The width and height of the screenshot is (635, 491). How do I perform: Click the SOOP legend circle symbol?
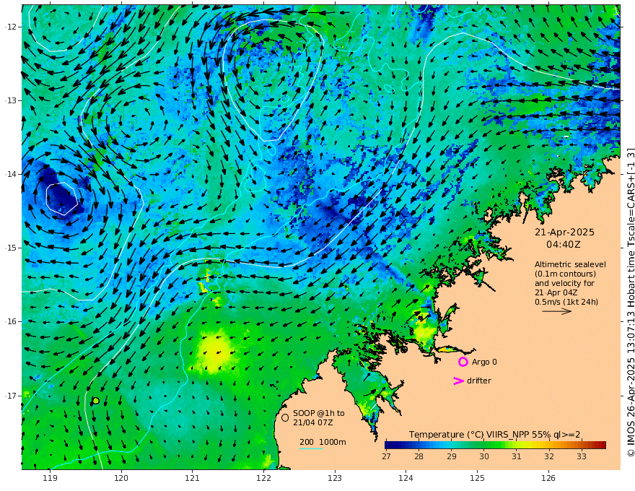coord(285,417)
